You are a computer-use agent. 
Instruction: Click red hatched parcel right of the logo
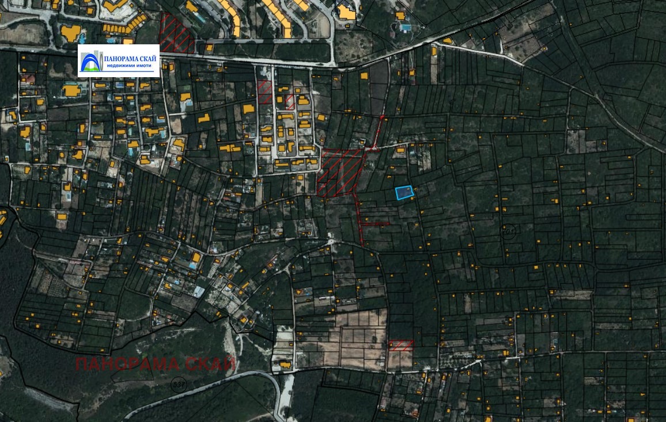(x=176, y=33)
